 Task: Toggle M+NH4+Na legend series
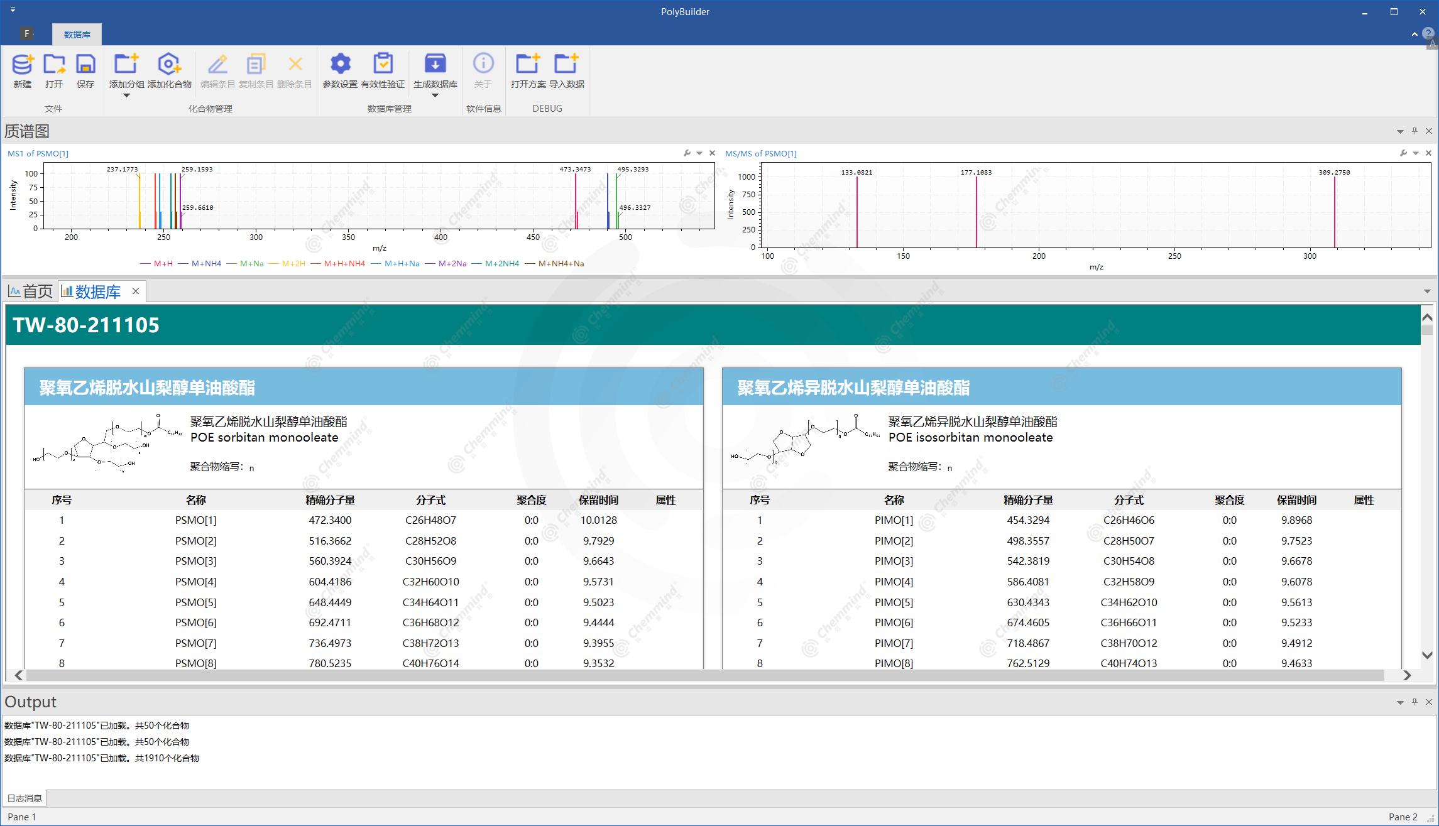[x=554, y=264]
